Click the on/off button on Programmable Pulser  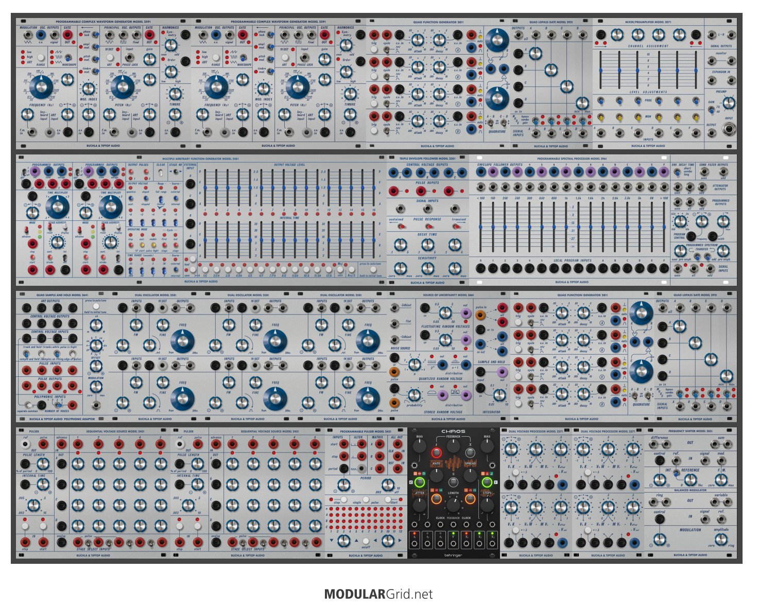365,541
